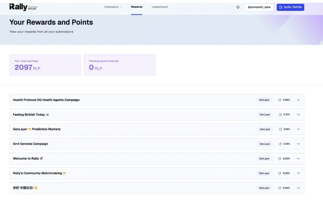Switch to the Rewards tab

[137, 7]
